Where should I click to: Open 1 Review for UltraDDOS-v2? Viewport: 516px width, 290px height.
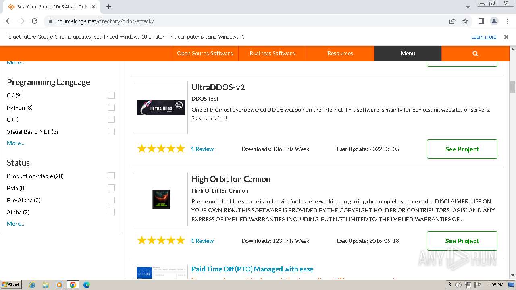[x=202, y=149]
